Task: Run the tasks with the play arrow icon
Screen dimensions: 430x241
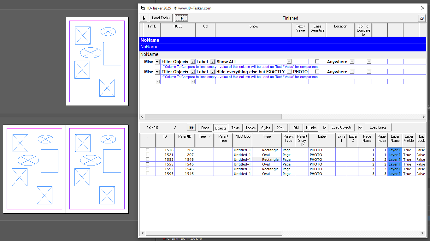Action: pyautogui.click(x=181, y=18)
